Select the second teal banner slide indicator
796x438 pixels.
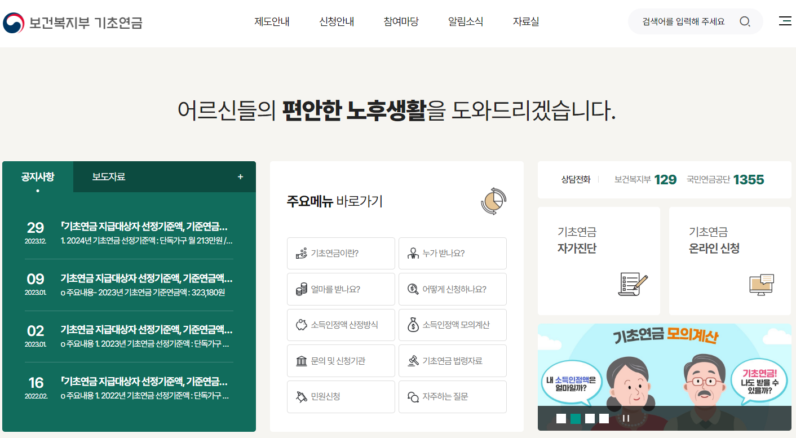576,418
